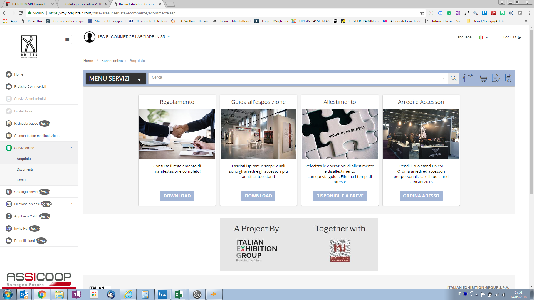534x300 pixels.
Task: Open Excel from the Windows taskbar
Action: 179,294
